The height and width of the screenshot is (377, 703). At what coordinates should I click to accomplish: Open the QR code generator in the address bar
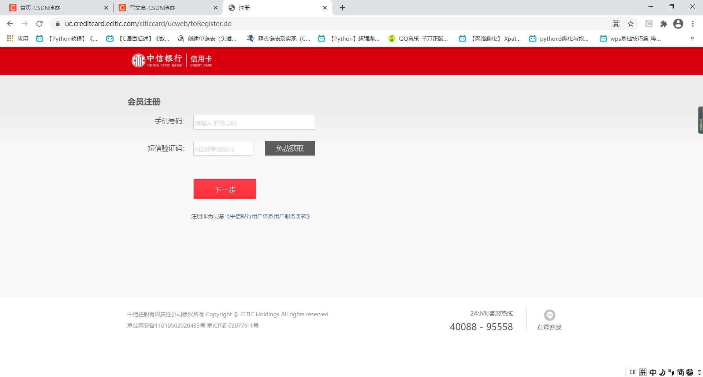616,23
